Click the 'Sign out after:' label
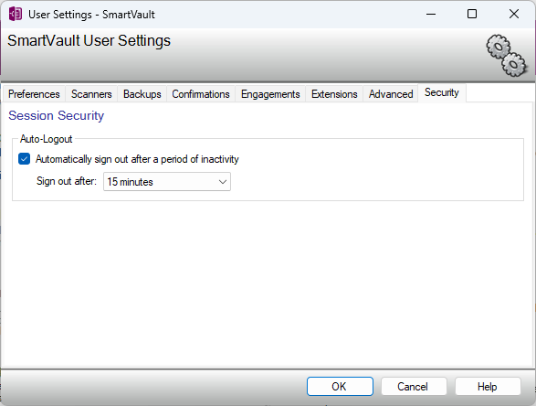536x406 pixels. click(67, 181)
